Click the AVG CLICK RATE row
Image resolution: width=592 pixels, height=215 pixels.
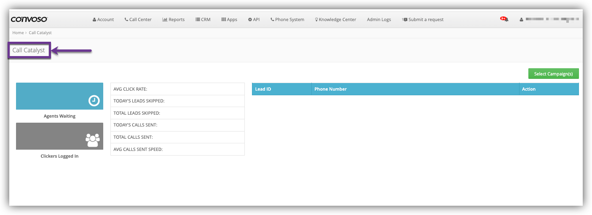pyautogui.click(x=177, y=89)
